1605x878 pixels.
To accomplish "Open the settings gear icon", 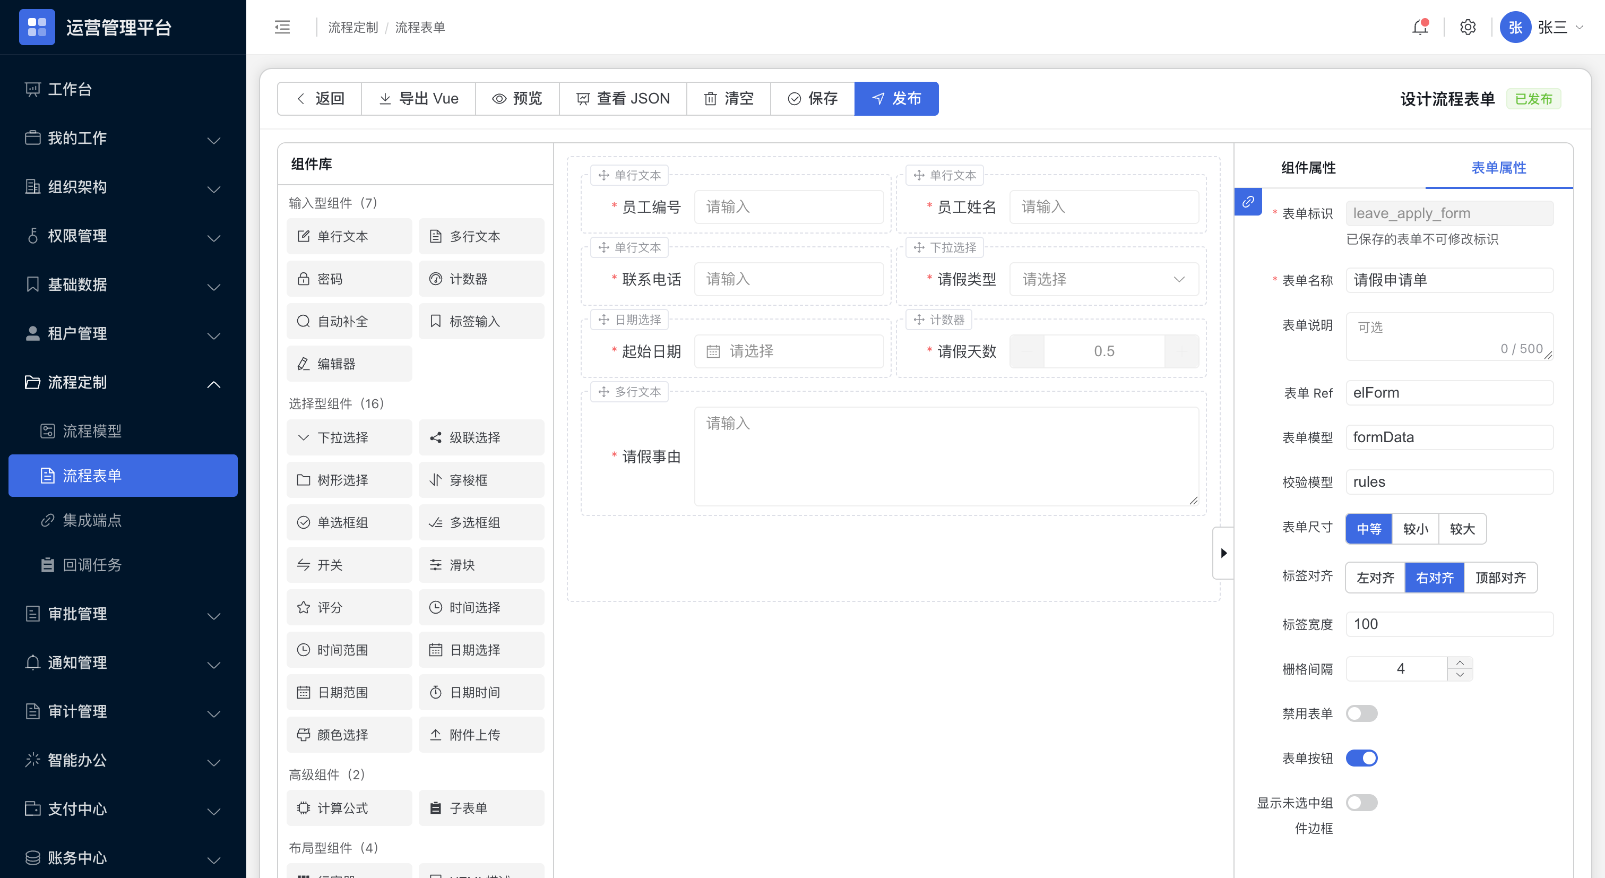I will click(1468, 28).
